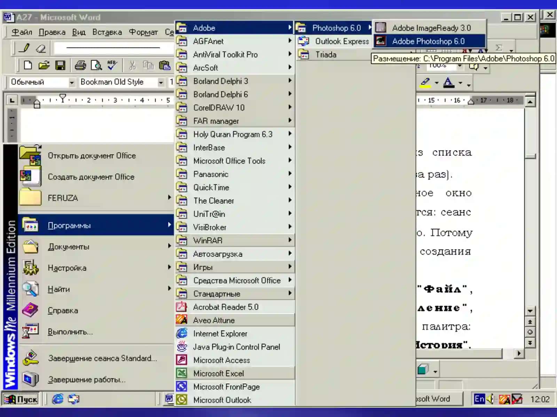Switch the En keyboard language indicator
557x417 pixels.
[x=479, y=399]
